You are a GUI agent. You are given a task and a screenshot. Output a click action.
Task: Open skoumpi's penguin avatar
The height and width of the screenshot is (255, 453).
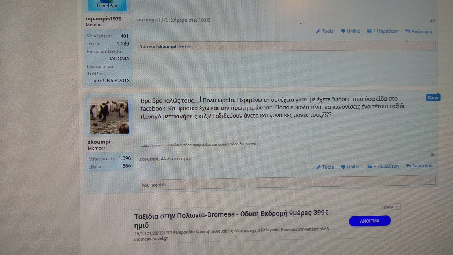(109, 116)
